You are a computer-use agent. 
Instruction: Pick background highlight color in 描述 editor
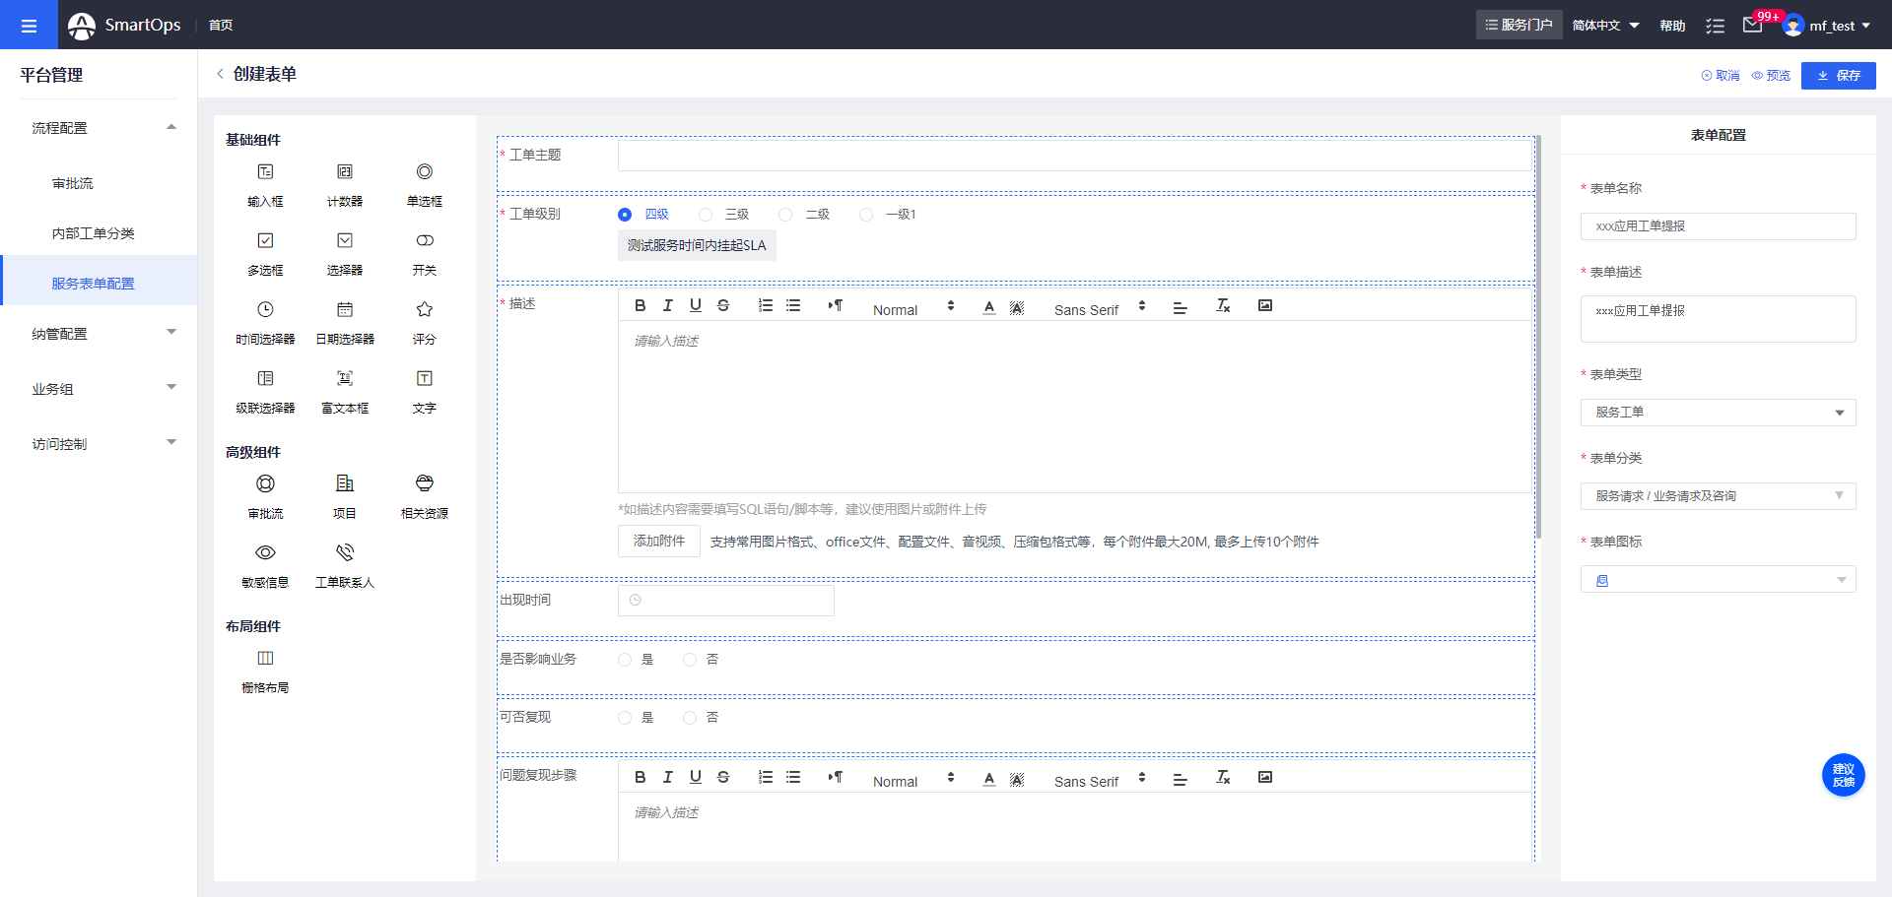point(1017,306)
